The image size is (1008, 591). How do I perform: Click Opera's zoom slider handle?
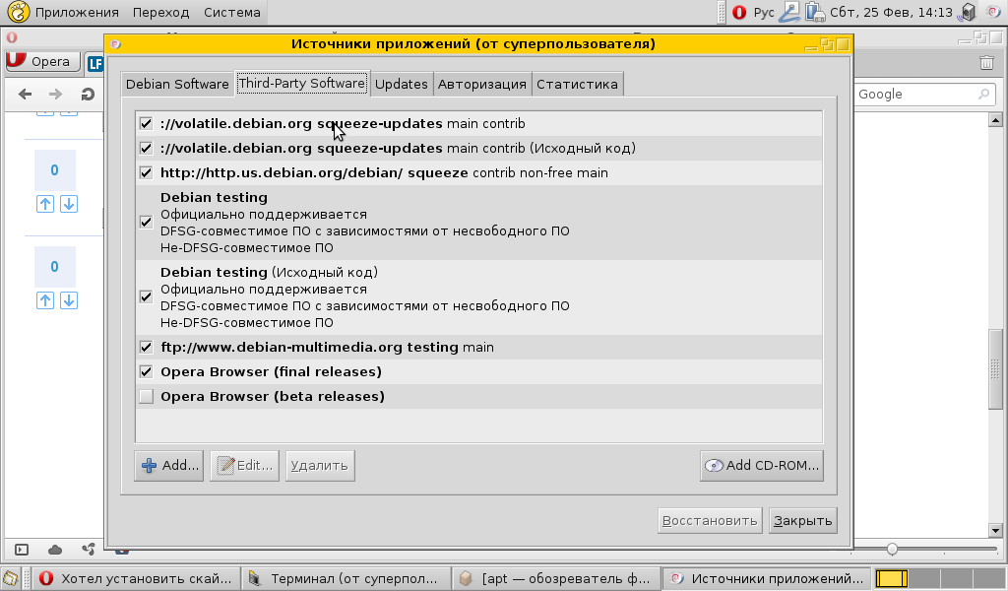pyautogui.click(x=892, y=550)
